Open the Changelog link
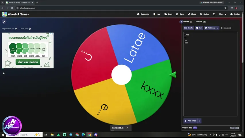Viewport: 245px width, 138px height. [x=234, y=128]
